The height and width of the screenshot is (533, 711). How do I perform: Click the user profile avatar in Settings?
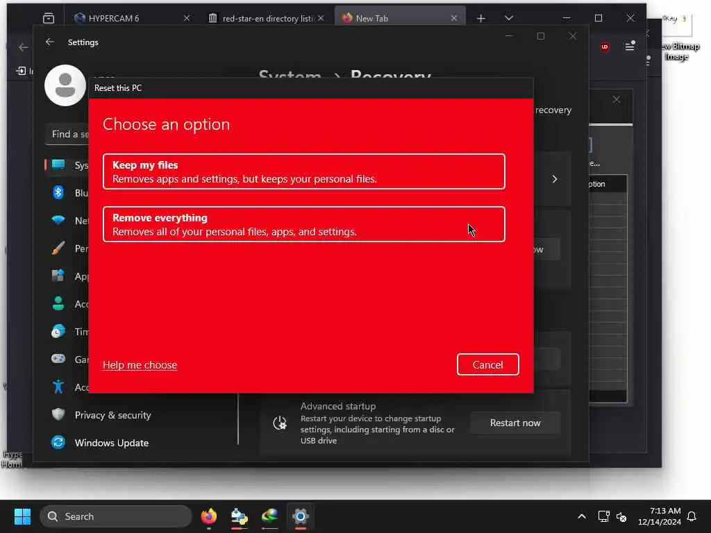tap(65, 85)
